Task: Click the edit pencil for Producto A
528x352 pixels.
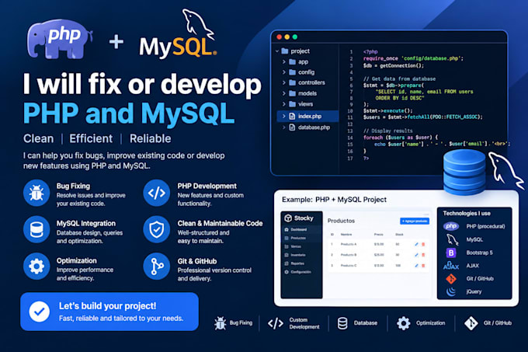Action: (416, 244)
